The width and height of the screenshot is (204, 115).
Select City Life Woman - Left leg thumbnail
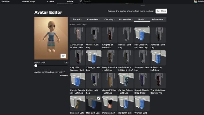coord(78,58)
